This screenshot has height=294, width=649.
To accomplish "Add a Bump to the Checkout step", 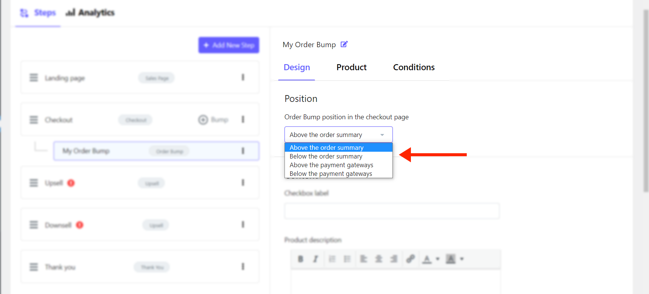I will pyautogui.click(x=213, y=120).
